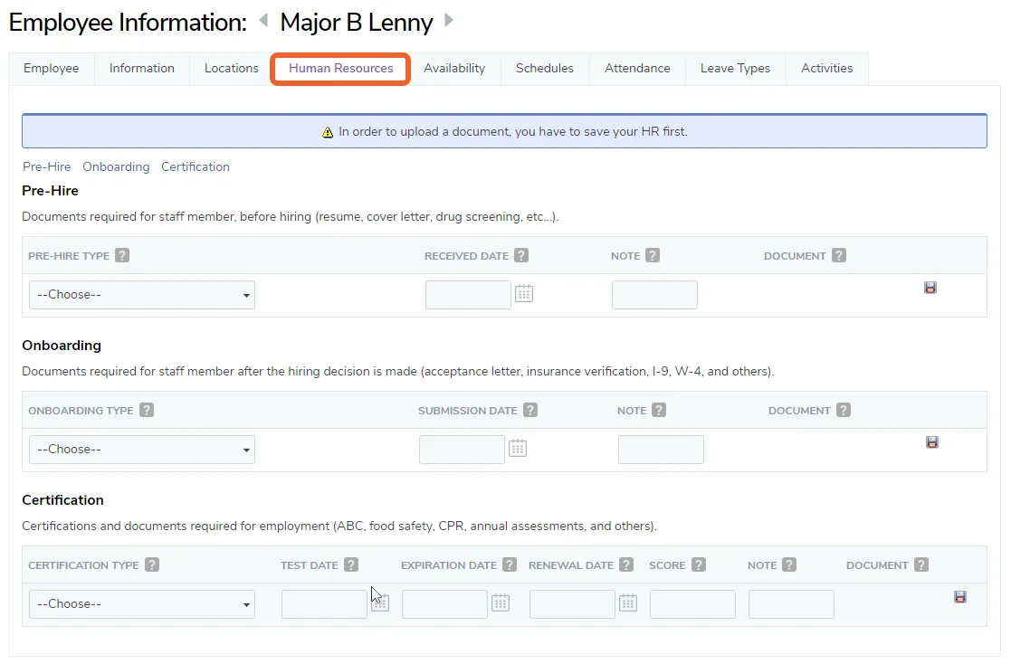Open calendar picker for Expiration Date

pyautogui.click(x=501, y=602)
